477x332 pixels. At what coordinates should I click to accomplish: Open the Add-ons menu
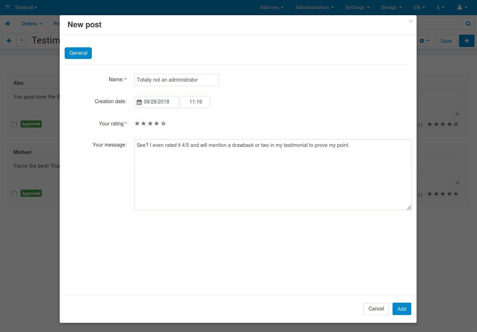[272, 7]
